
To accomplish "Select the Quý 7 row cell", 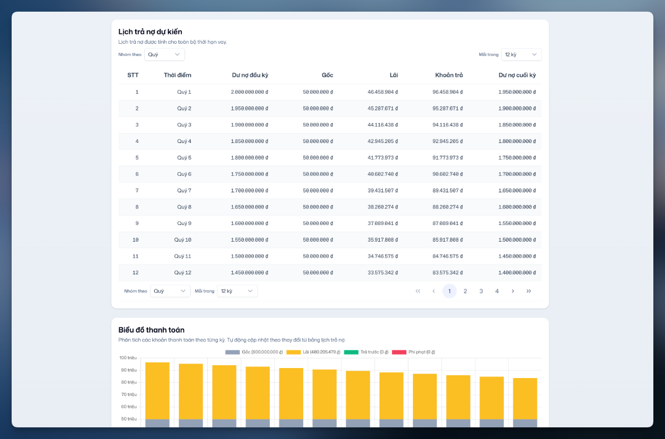I will tap(184, 191).
